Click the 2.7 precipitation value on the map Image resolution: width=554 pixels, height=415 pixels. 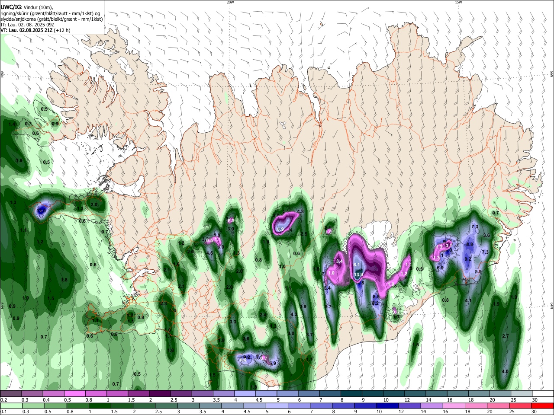click(505, 336)
